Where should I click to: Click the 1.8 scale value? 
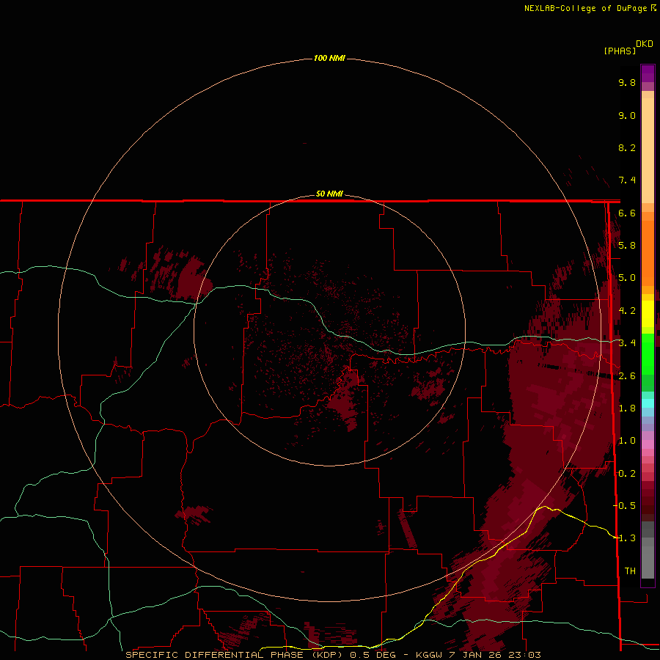coord(627,408)
